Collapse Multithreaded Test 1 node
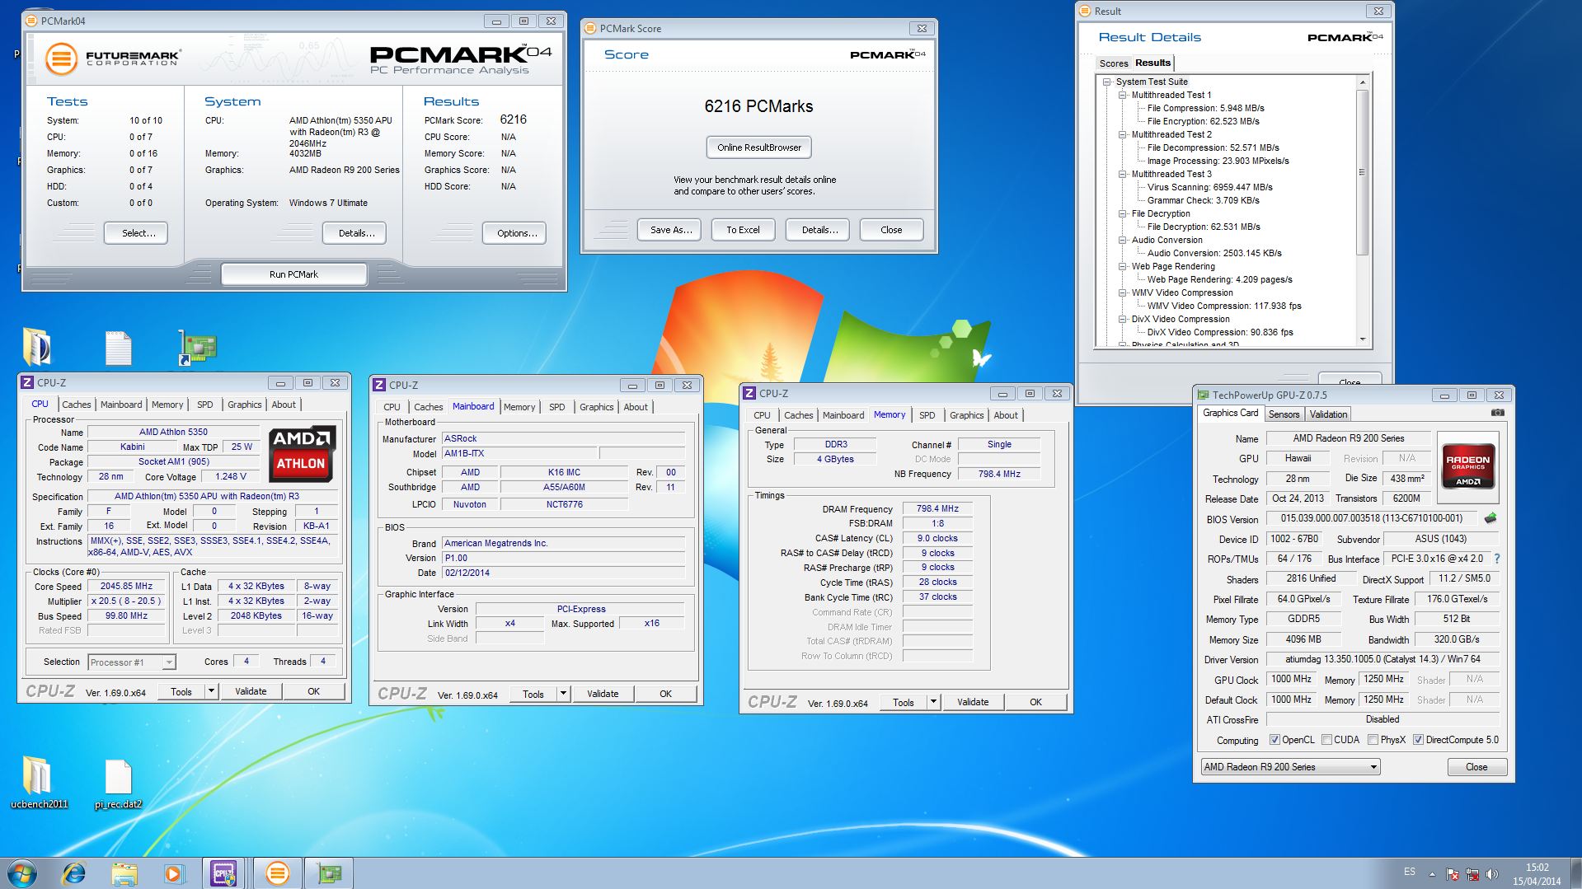Viewport: 1582px width, 889px height. point(1123,95)
